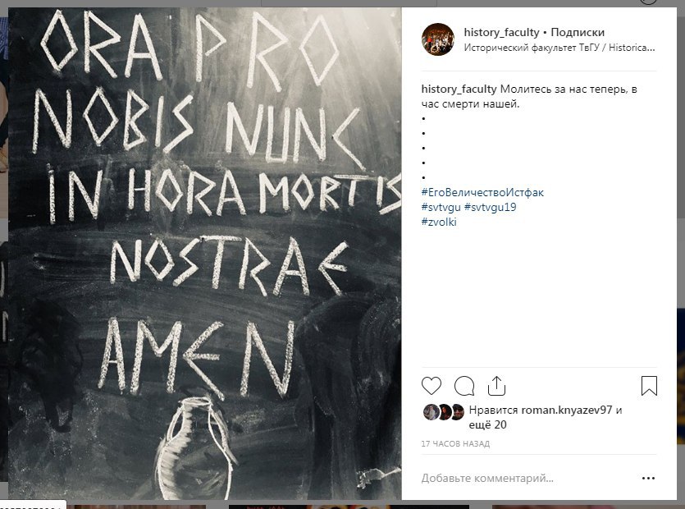Screen dimensions: 685x509
Task: Click the chalkboard Latin prayer photo
Action: (205, 253)
